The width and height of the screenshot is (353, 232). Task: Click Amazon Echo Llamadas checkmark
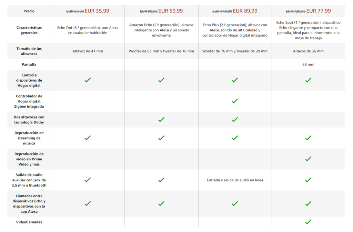tap(161, 204)
